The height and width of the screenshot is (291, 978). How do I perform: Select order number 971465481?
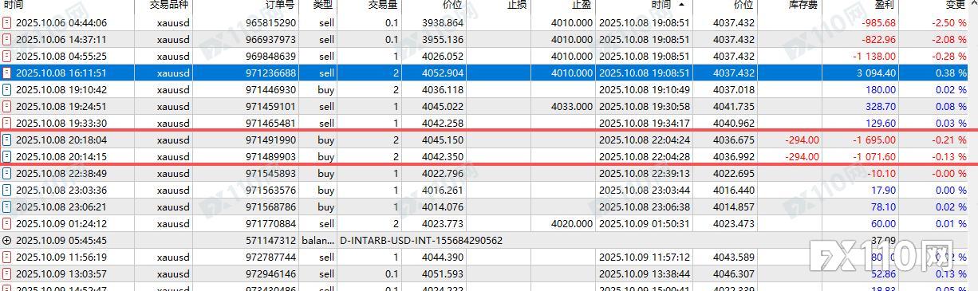[271, 123]
